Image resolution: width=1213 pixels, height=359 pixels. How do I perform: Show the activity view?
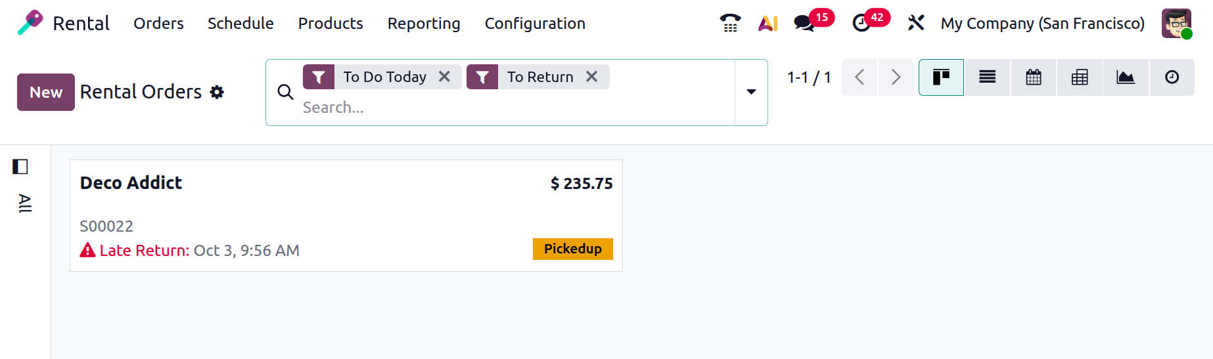(x=1172, y=77)
